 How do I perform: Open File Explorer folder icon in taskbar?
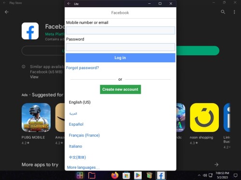click(92, 176)
